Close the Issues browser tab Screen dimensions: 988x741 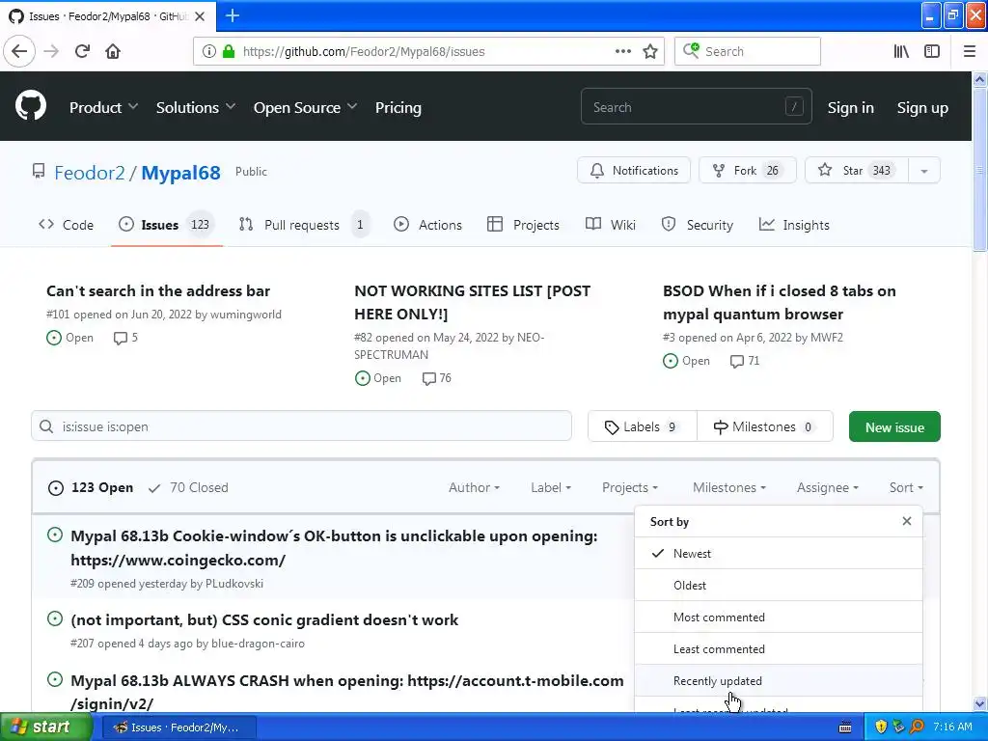click(199, 16)
